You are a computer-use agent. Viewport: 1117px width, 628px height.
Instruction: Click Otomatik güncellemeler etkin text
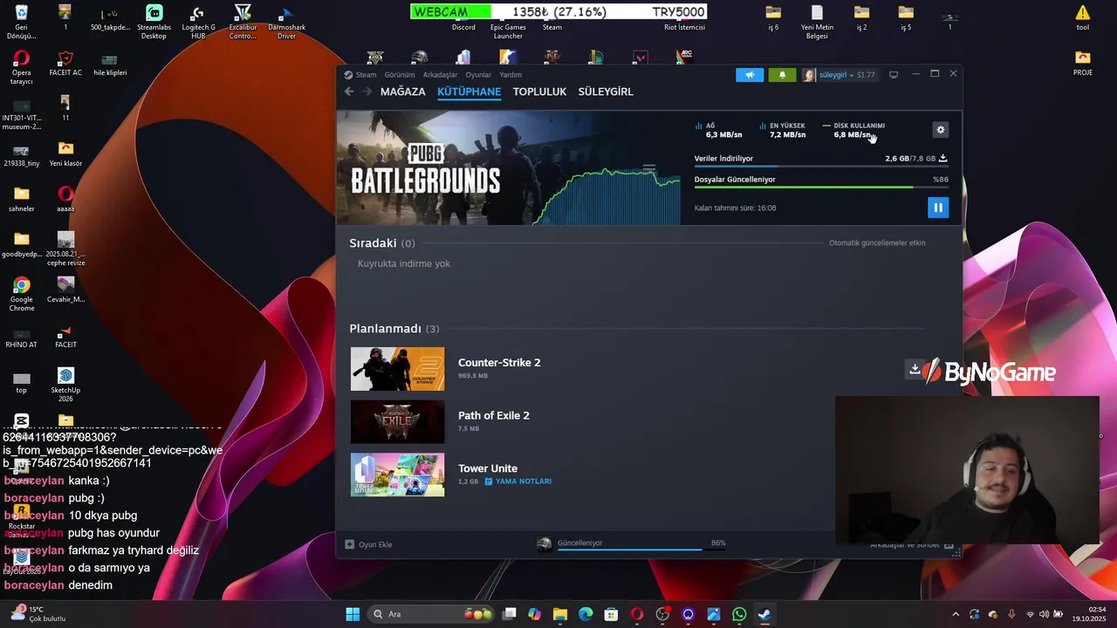coord(877,243)
